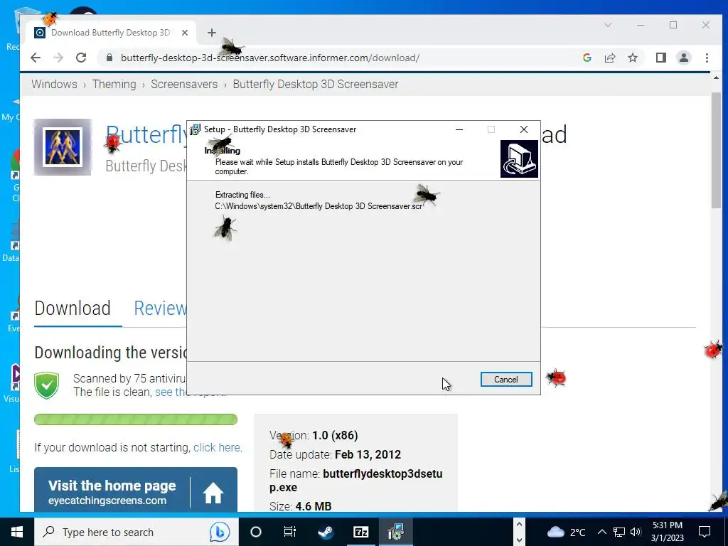The height and width of the screenshot is (546, 728).
Task: Show hidden system tray icons
Action: pos(601,532)
